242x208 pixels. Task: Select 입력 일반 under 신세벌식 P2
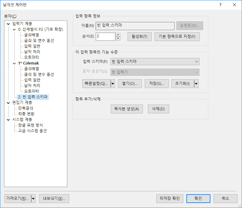pyautogui.click(x=32, y=46)
